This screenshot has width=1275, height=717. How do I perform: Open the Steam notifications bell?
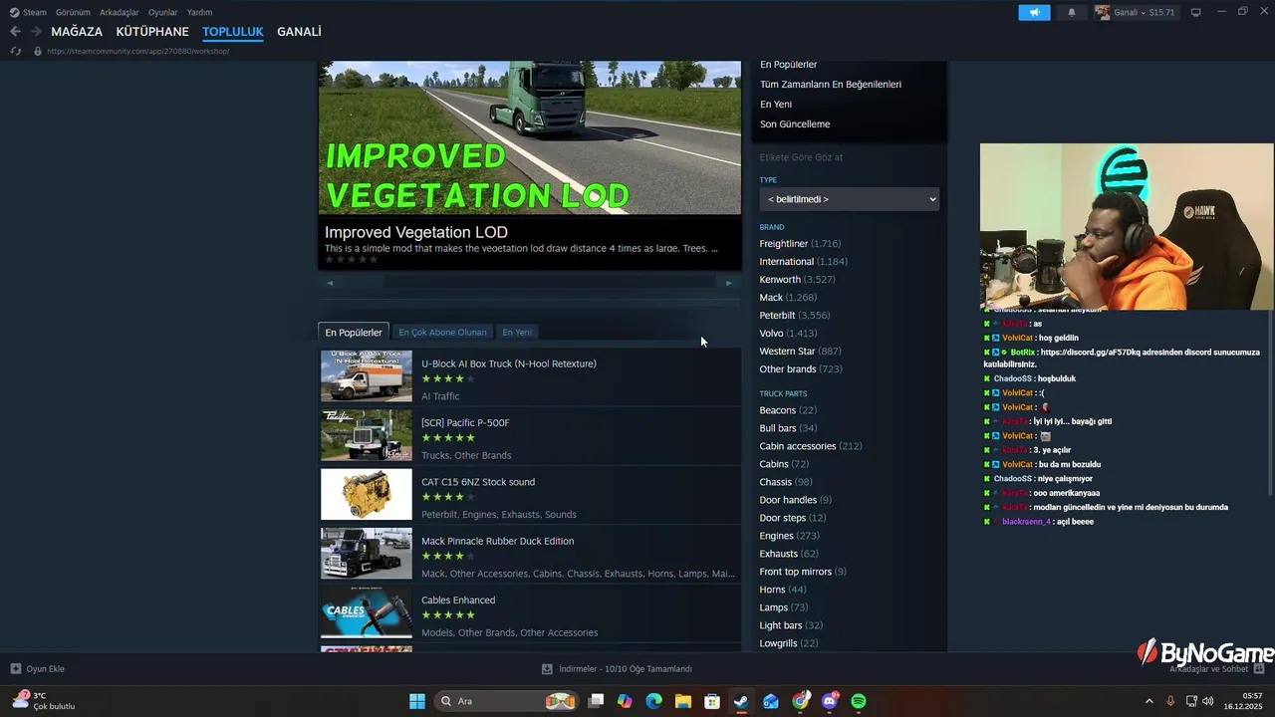pyautogui.click(x=1072, y=12)
